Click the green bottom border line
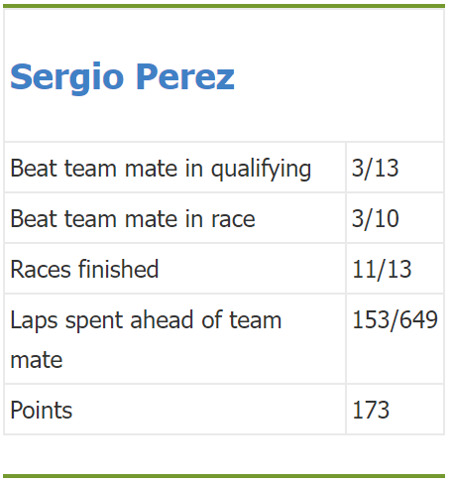Image resolution: width=452 pixels, height=484 pixels. (x=224, y=476)
